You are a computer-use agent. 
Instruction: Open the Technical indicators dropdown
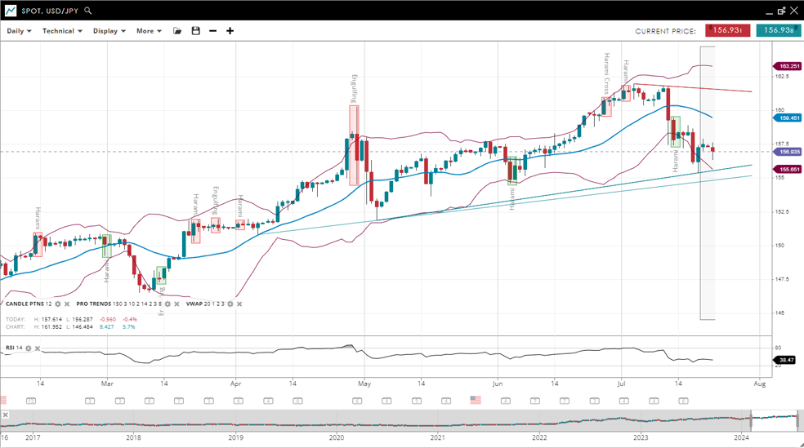62,31
